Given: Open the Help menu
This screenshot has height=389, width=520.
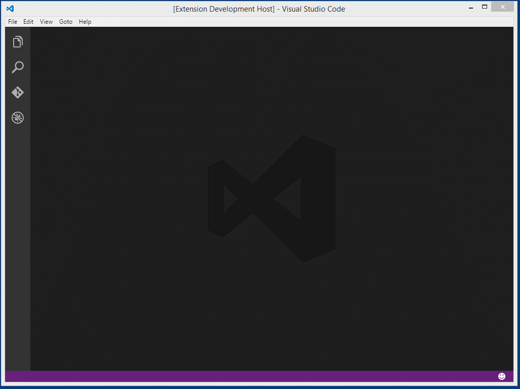Looking at the screenshot, I should coord(85,22).
